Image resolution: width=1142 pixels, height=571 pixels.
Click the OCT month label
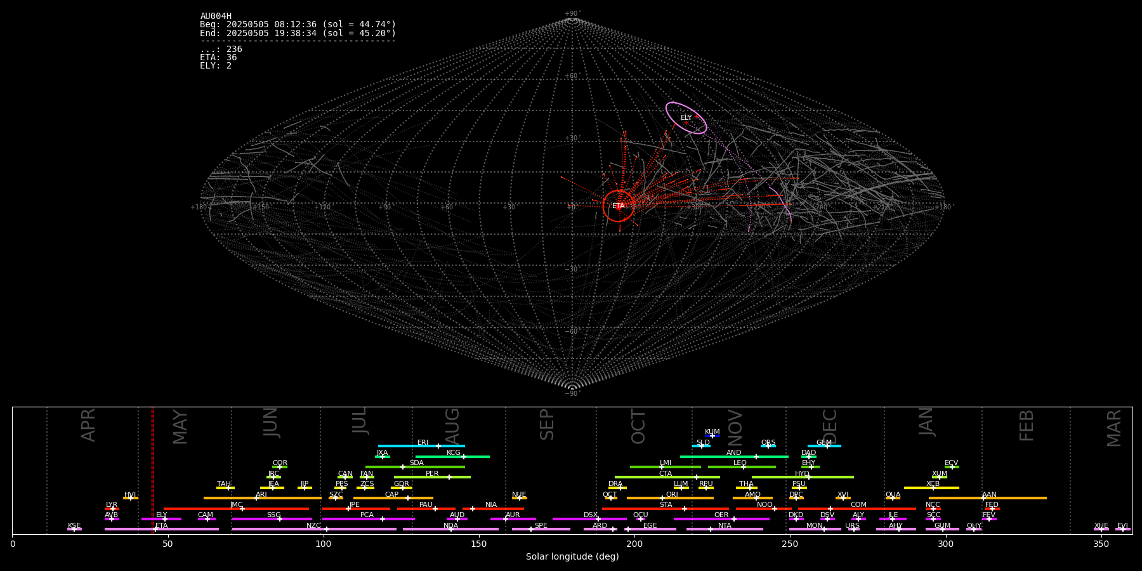tap(638, 426)
